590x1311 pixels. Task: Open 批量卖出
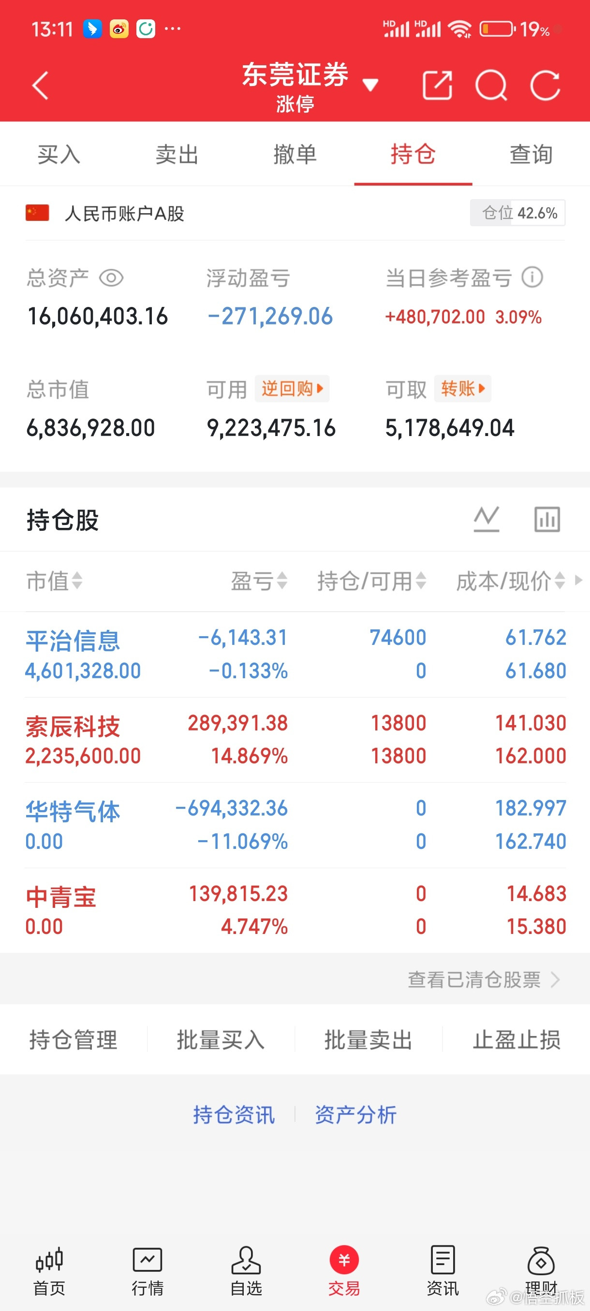tap(369, 1039)
